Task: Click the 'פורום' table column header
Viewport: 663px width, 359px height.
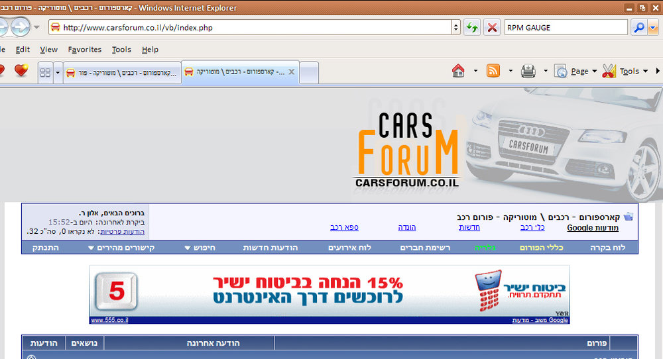Action: point(597,343)
